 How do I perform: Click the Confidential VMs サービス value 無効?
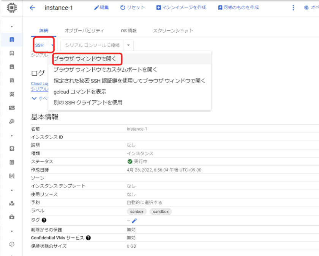point(131,238)
